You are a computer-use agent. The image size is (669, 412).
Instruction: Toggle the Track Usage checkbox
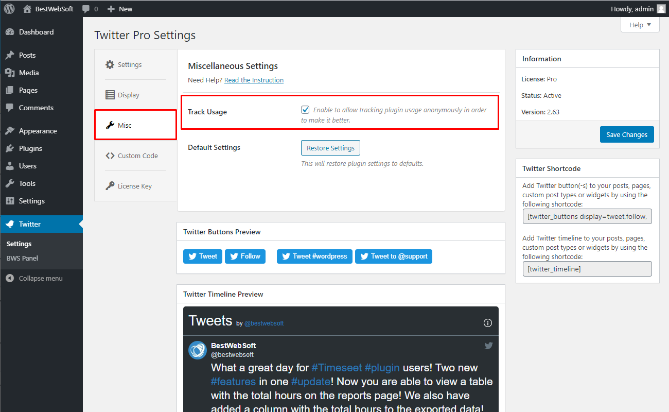tap(305, 110)
